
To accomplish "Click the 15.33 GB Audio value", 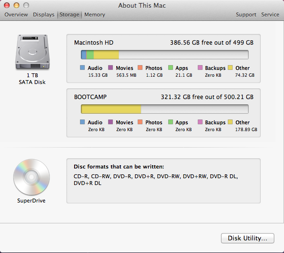I will (x=98, y=75).
